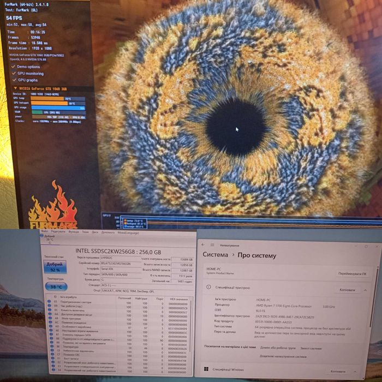Click the 38 °C temperature button
382x382 pixels.
(x=56, y=286)
